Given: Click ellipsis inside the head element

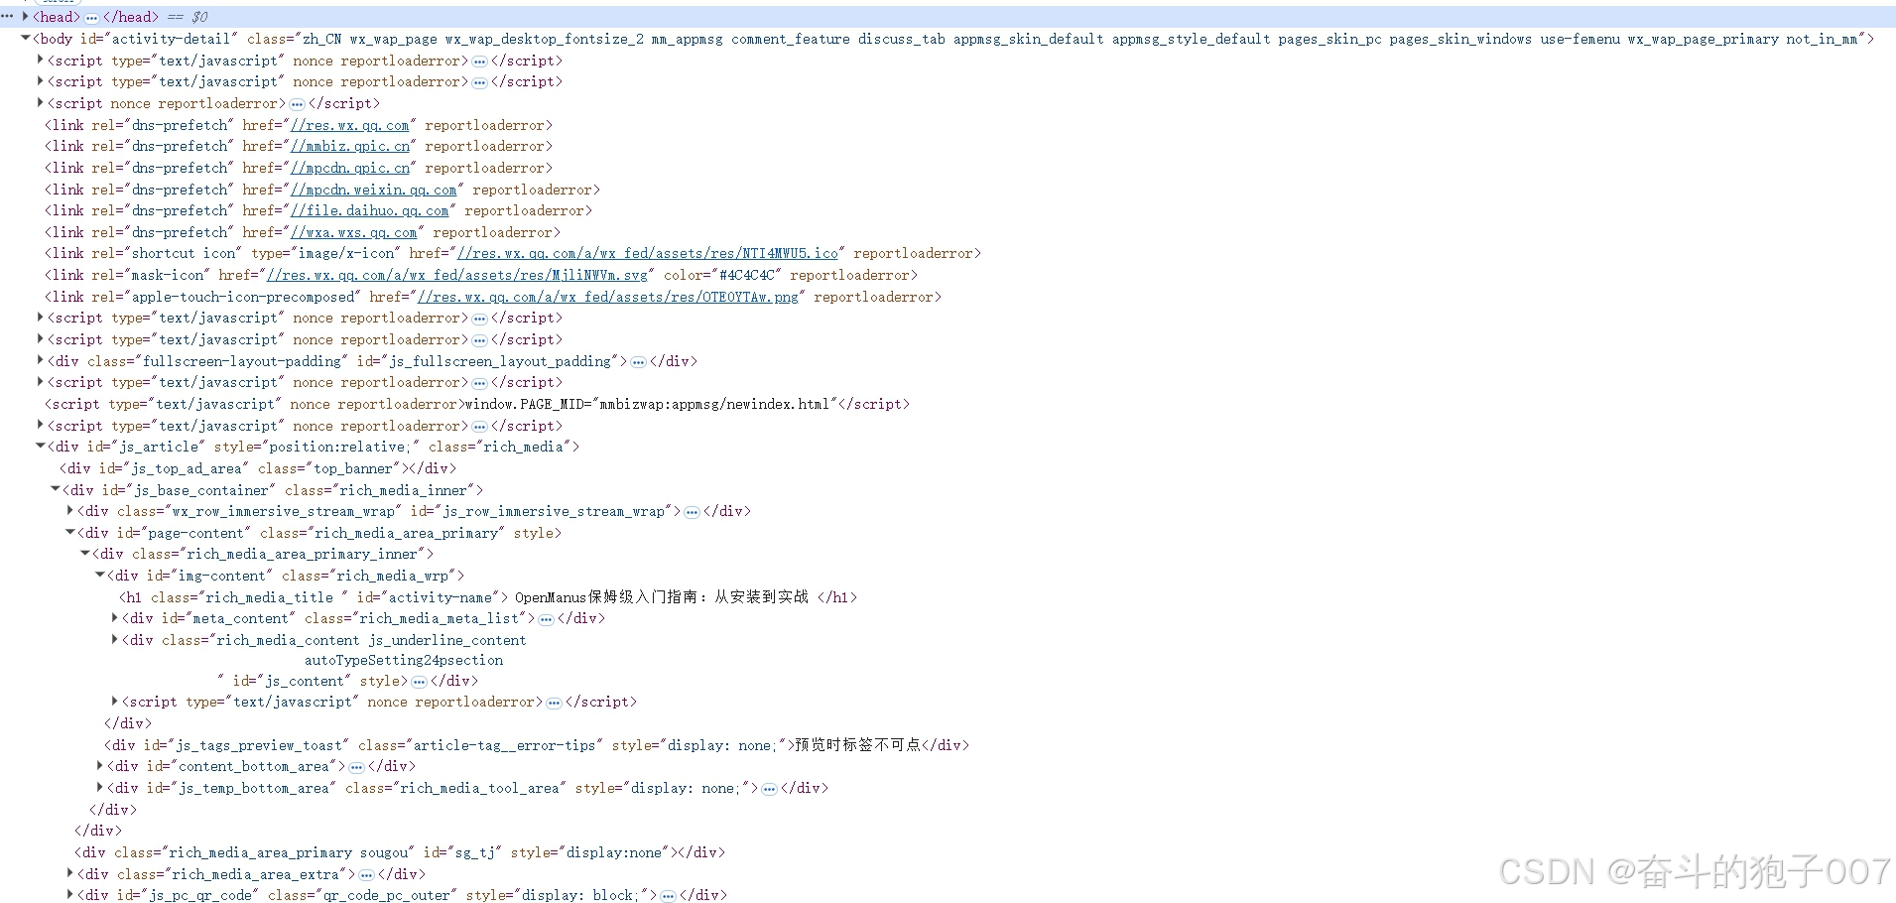Looking at the screenshot, I should [91, 17].
